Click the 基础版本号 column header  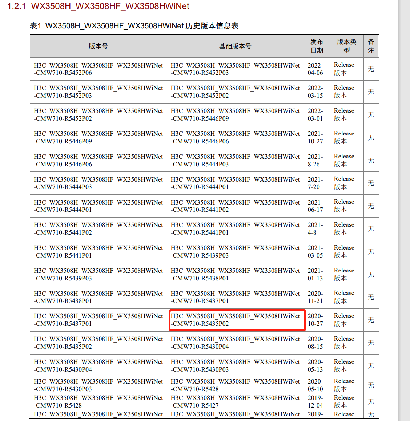tap(235, 46)
